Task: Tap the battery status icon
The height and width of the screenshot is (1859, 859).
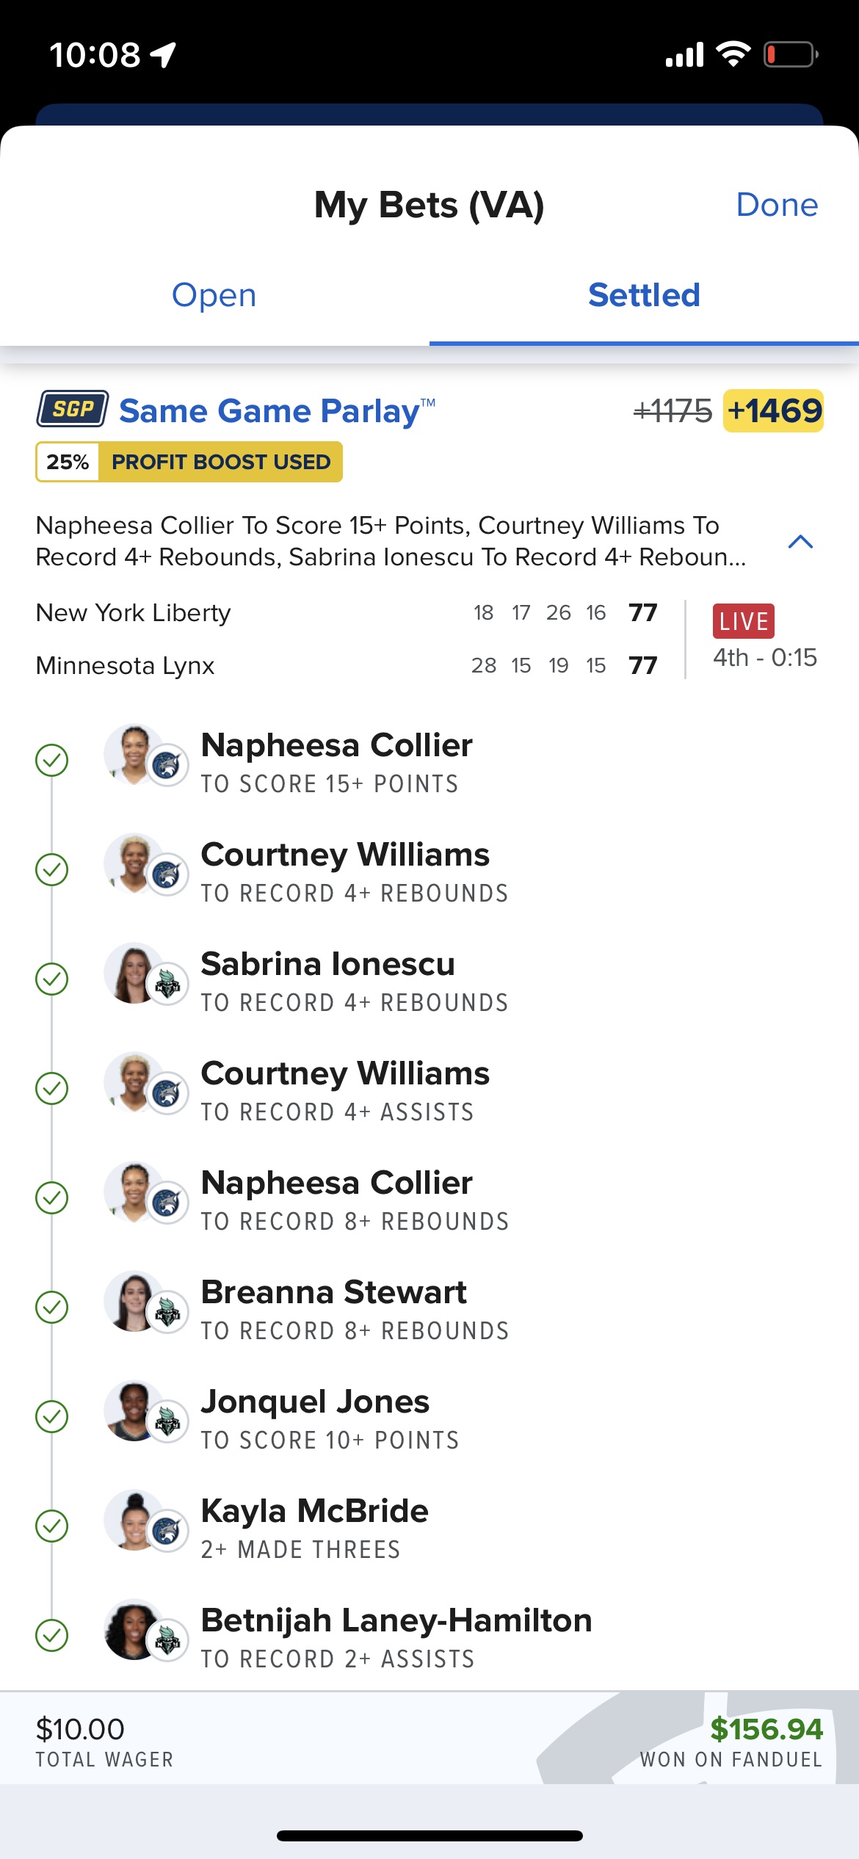Action: click(791, 54)
